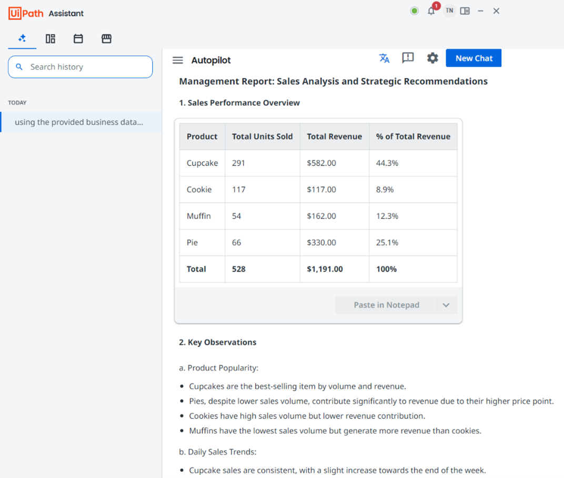Click the $117.00 revenue cell
Screen dimensions: 564x478
coord(335,190)
